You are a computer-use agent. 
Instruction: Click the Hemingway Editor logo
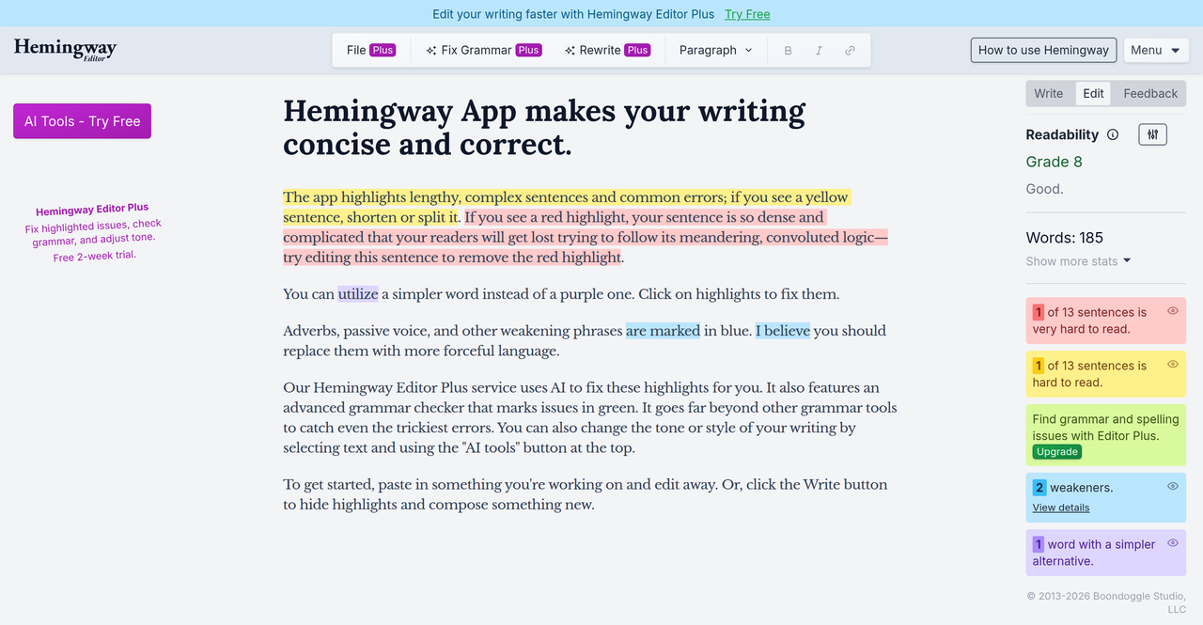tap(65, 50)
